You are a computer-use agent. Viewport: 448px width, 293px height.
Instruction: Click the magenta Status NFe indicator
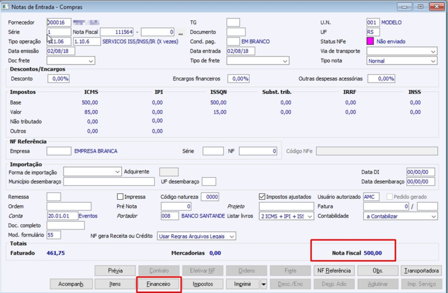coord(370,41)
